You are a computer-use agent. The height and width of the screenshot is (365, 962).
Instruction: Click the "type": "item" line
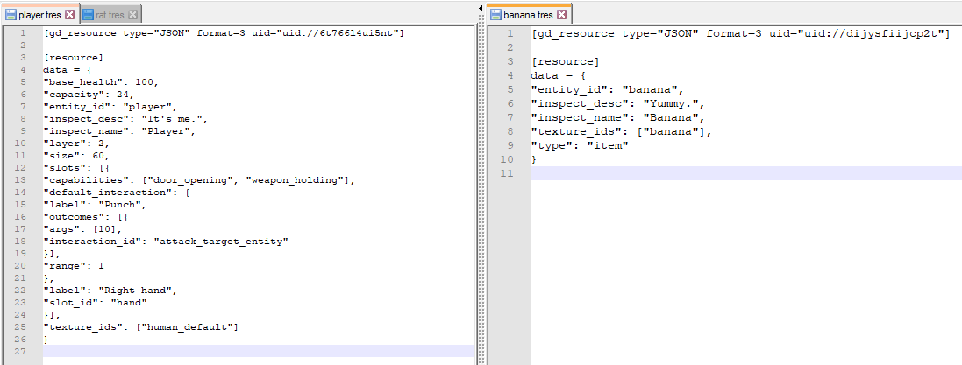click(580, 146)
